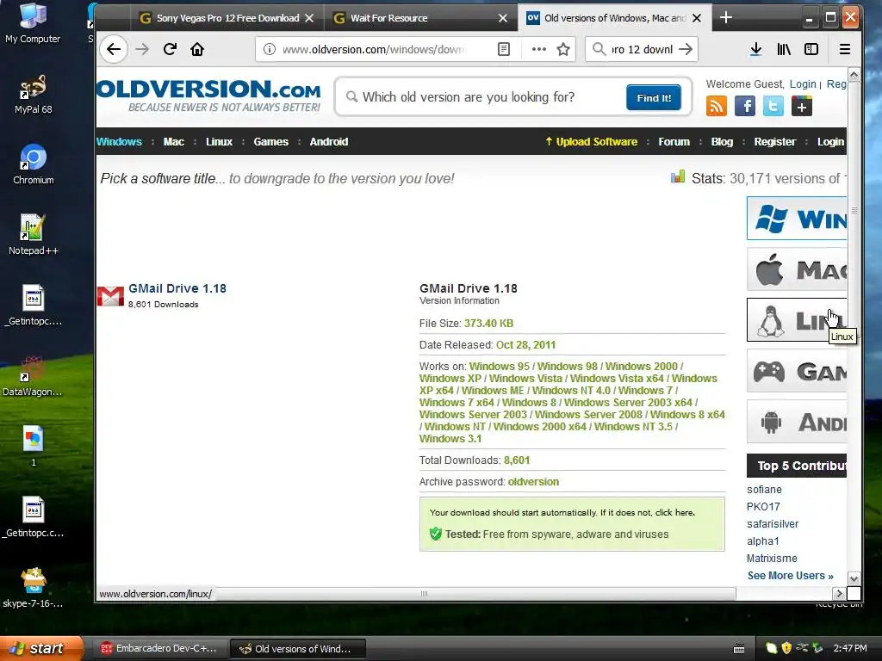Click the OldVersion.com logo
Viewport: 882px width, 661px height.
point(208,96)
